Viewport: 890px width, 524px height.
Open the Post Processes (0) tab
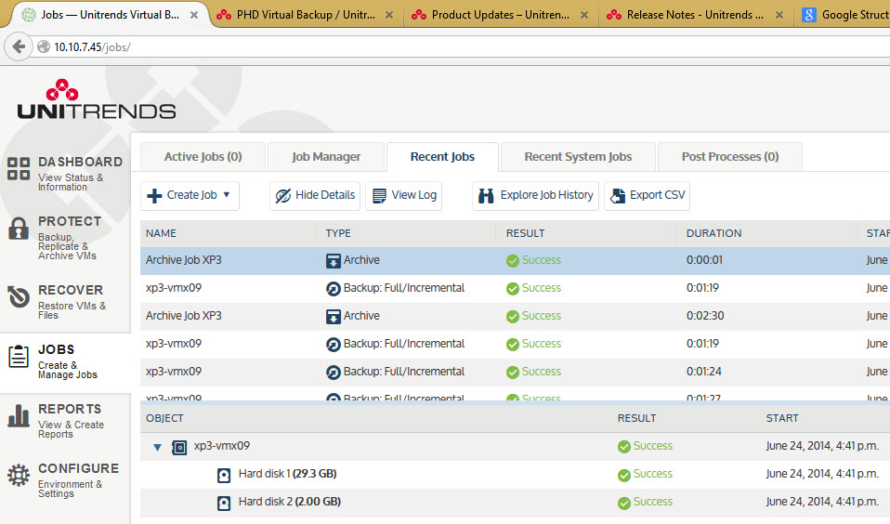pos(730,157)
